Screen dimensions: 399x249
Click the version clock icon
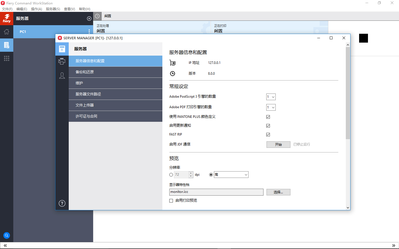[x=173, y=74]
